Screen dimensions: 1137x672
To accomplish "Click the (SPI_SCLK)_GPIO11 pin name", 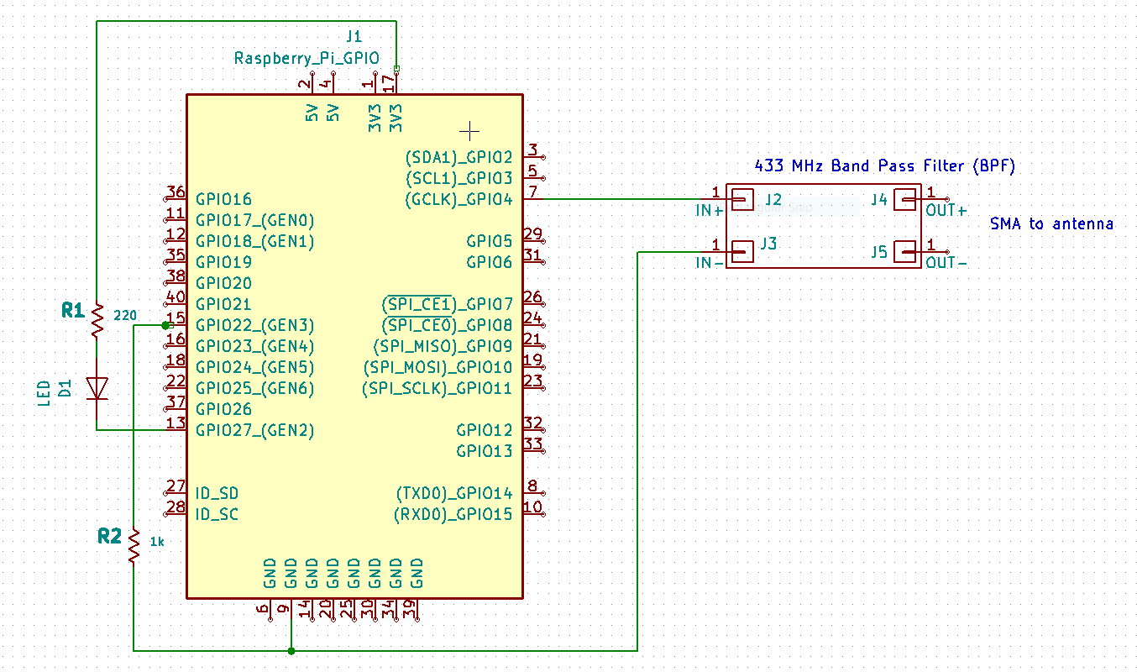I will click(x=438, y=389).
